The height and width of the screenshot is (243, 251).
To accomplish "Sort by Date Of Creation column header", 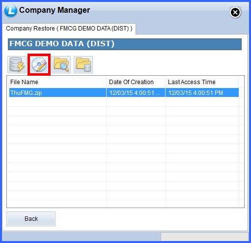I will pos(136,82).
